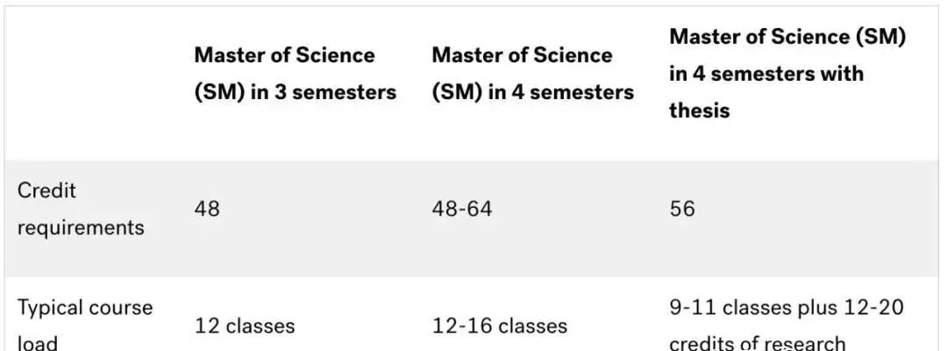
Task: Click the word 'Credit' in the gray row
Action: 46,190
